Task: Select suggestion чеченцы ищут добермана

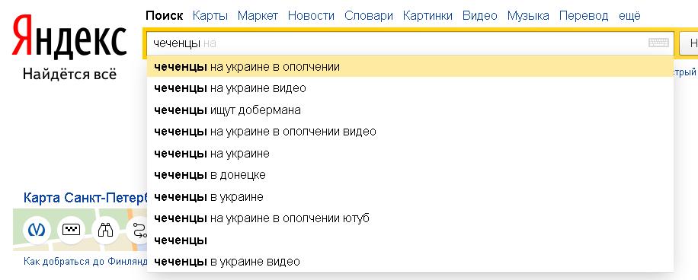Action: [410, 110]
